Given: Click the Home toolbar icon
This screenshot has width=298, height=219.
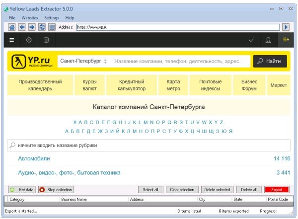Looking at the screenshot, I should click(12, 27).
